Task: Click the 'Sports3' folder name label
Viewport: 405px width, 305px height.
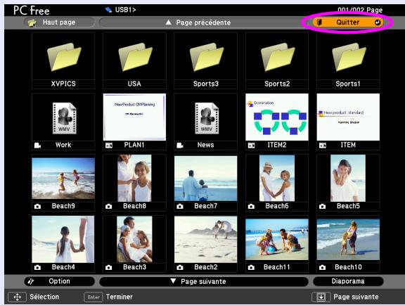Action: point(206,84)
